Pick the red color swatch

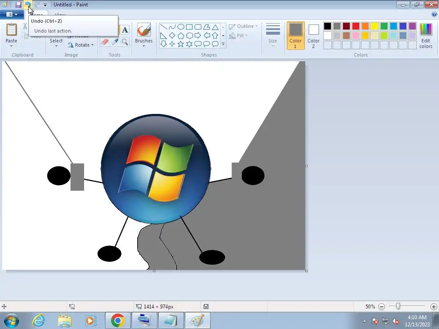pos(356,26)
